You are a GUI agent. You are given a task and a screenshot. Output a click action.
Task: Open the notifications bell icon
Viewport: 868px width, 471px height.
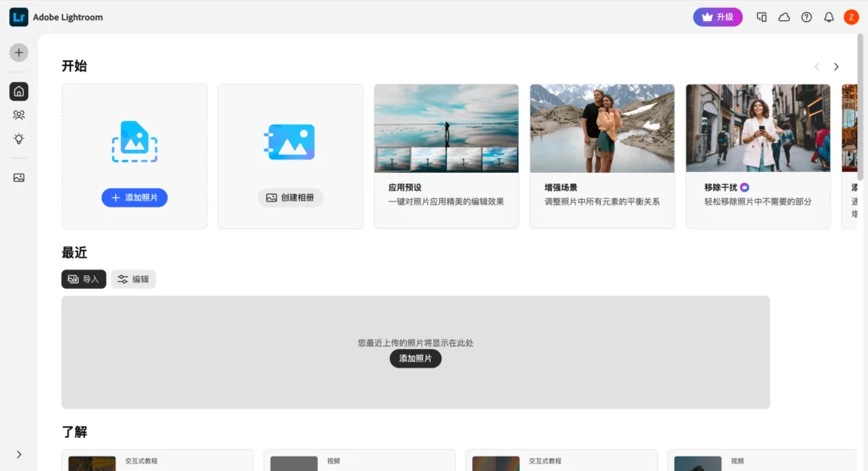[x=829, y=17]
